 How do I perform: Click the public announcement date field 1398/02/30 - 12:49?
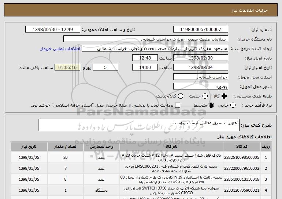53,30
